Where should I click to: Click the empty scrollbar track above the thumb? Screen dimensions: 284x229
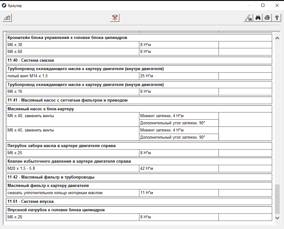277,109
